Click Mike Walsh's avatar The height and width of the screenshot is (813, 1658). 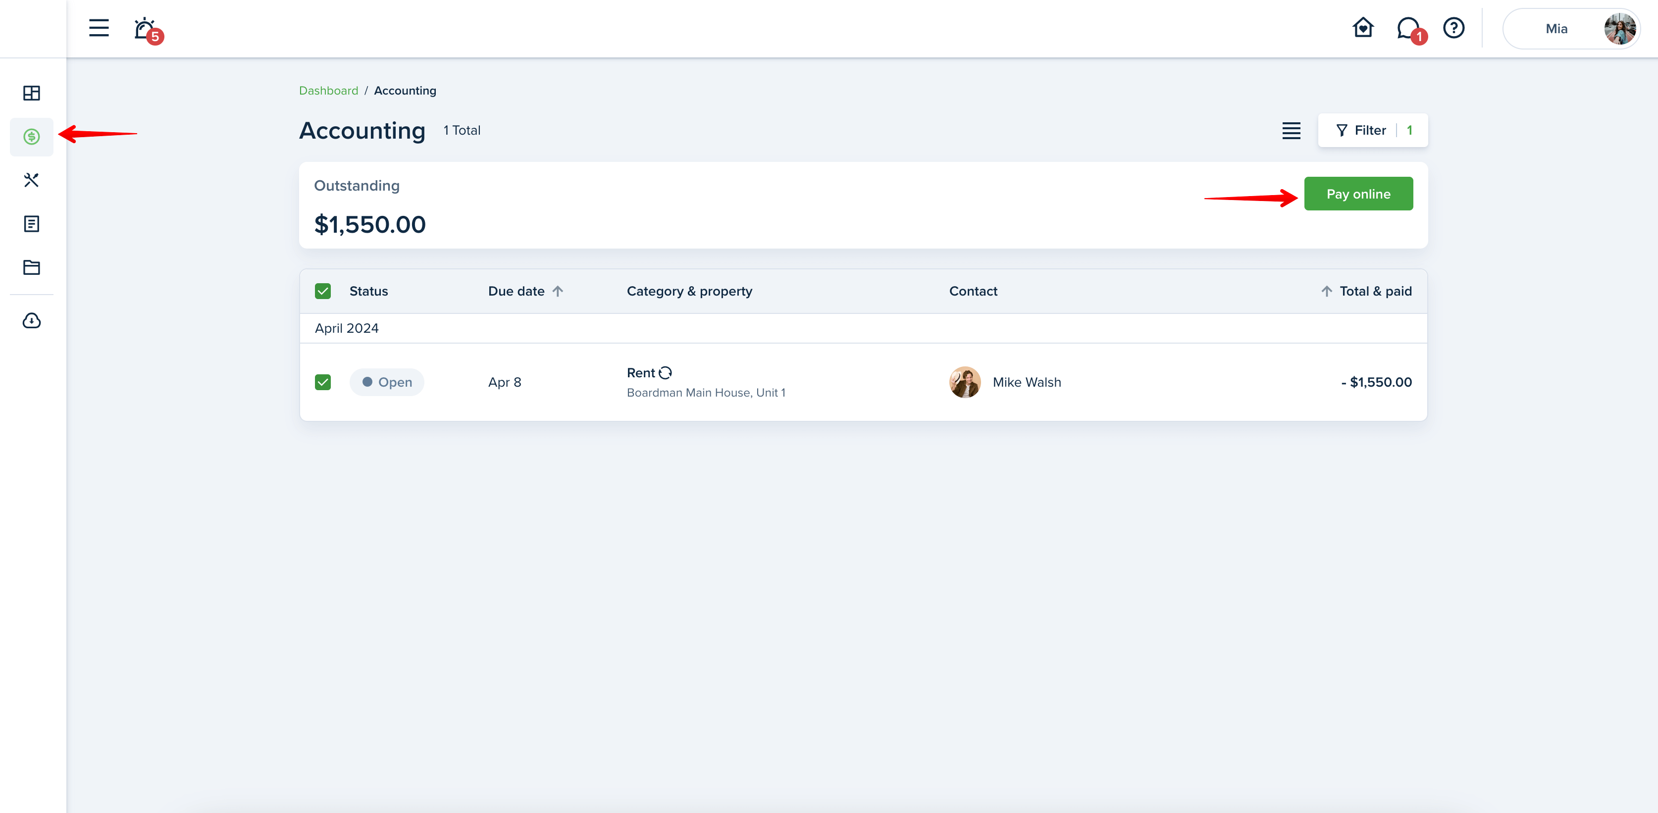[x=965, y=382]
